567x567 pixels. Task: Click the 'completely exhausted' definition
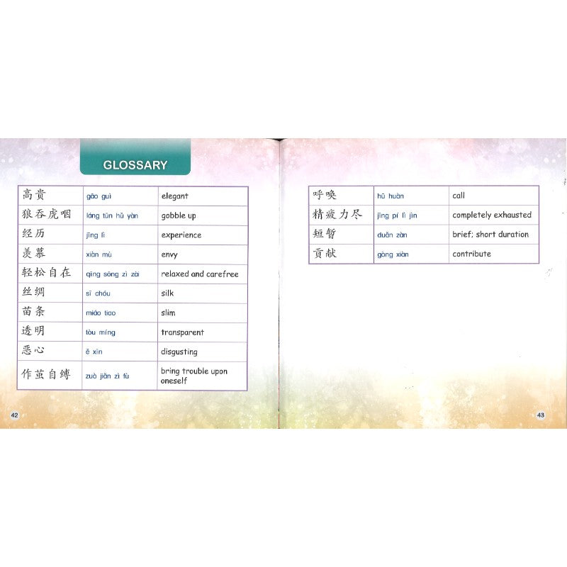[492, 215]
